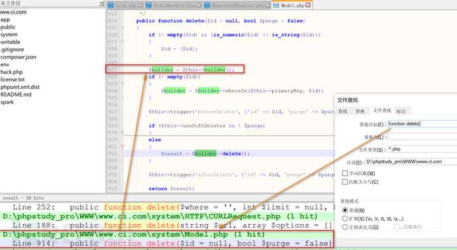Screen dimensions: 457x250
Task: Click the else keyword on line 950
Action: (155, 140)
